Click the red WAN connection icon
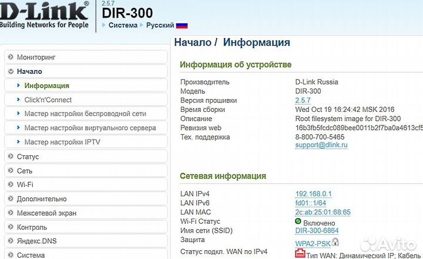The image size is (423, 259). click(x=300, y=254)
